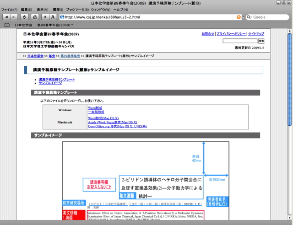Click the vertical scrollbar thumb

(290, 80)
